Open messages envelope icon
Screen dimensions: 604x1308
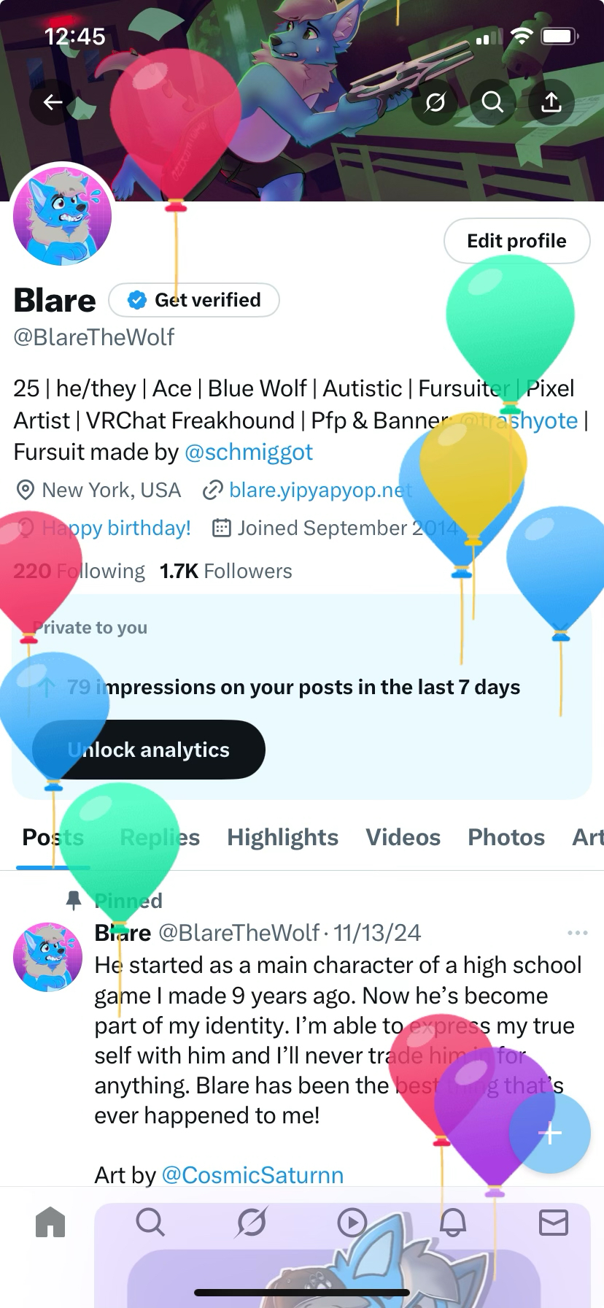554,1222
